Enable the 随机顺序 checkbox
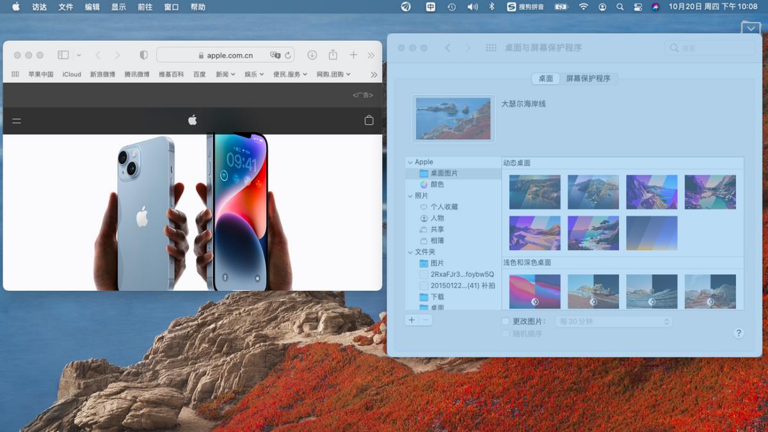768x432 pixels. coord(505,333)
